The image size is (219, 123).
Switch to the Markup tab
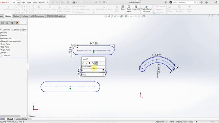point(16,16)
